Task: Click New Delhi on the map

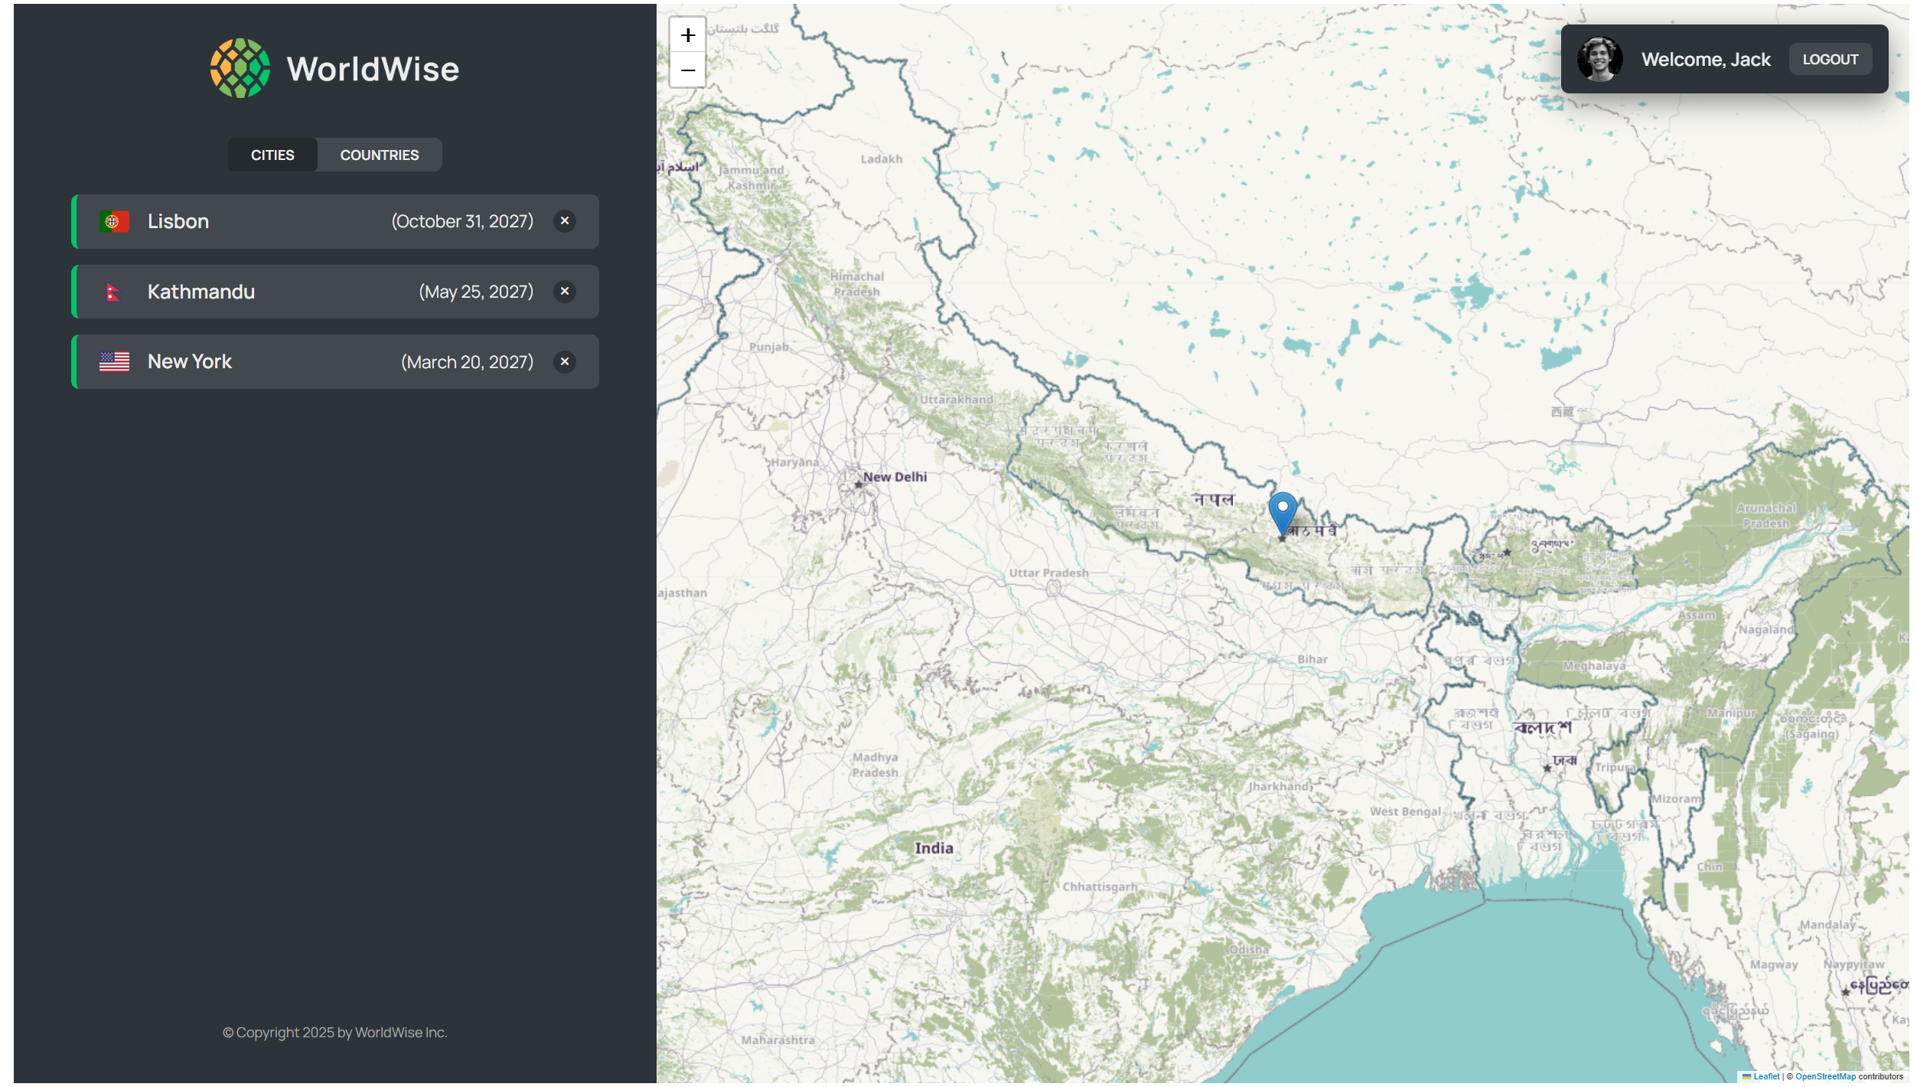Action: pos(893,477)
